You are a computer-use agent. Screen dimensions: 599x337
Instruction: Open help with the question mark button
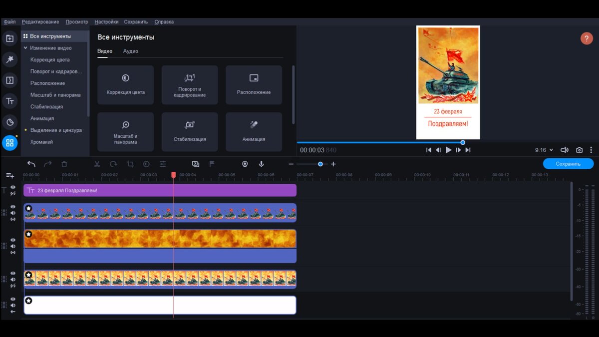(587, 38)
